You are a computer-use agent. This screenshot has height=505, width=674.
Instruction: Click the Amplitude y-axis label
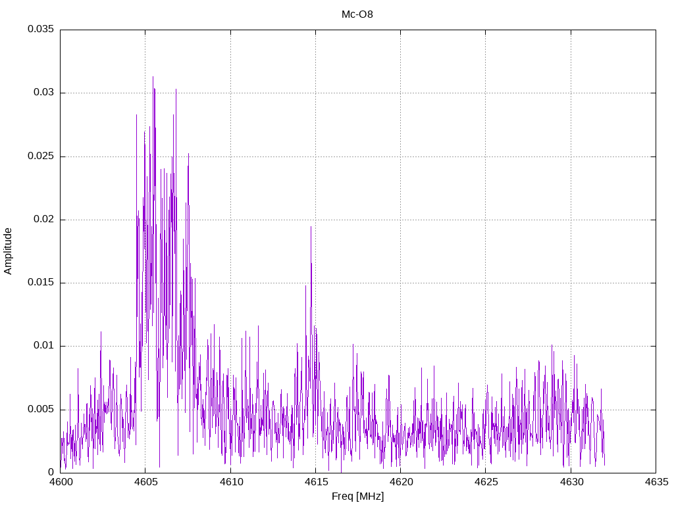[8, 251]
